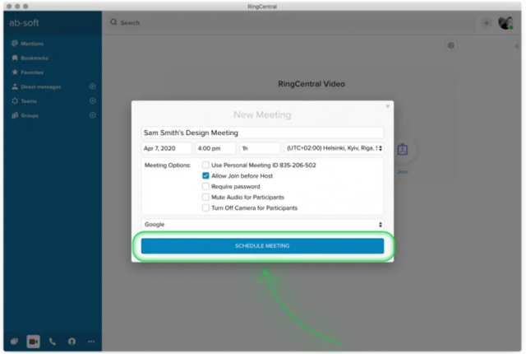Click the Messages icon in bottom bar
The height and width of the screenshot is (354, 526).
pos(14,341)
